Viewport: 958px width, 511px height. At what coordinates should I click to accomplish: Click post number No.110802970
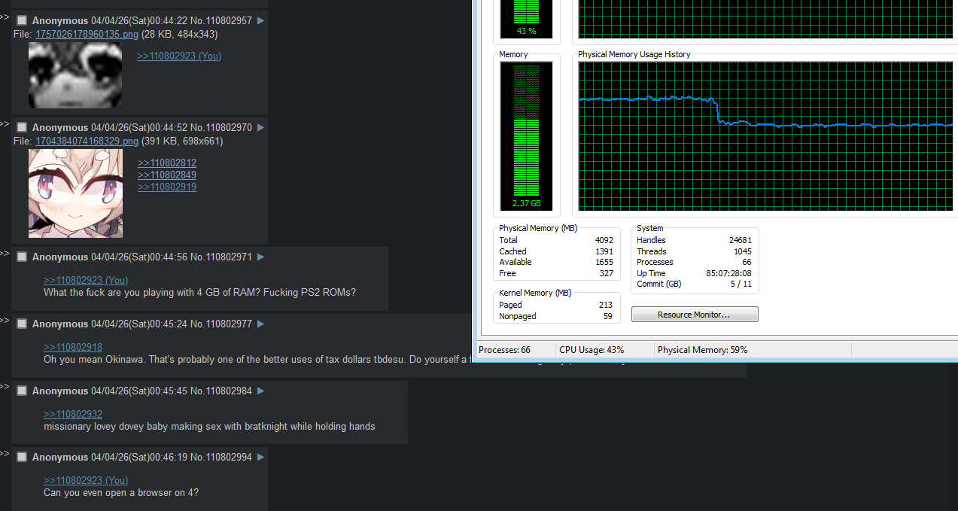coord(221,128)
